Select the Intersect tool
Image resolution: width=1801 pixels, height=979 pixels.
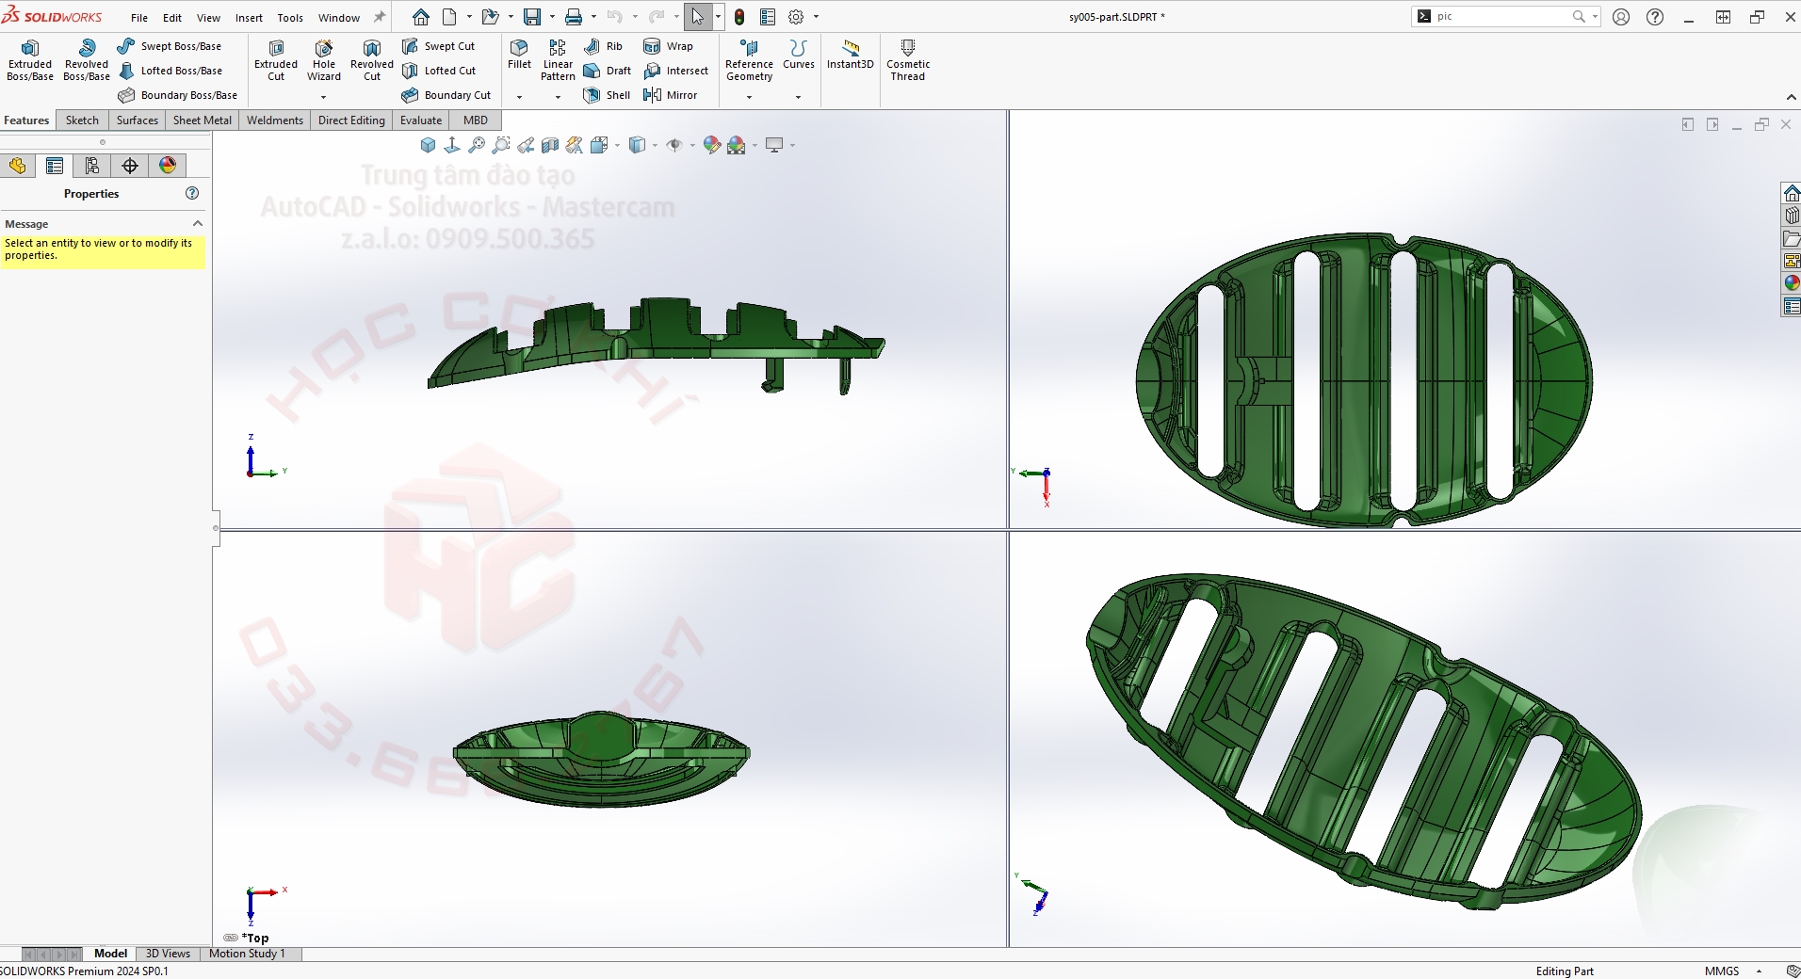coord(675,71)
